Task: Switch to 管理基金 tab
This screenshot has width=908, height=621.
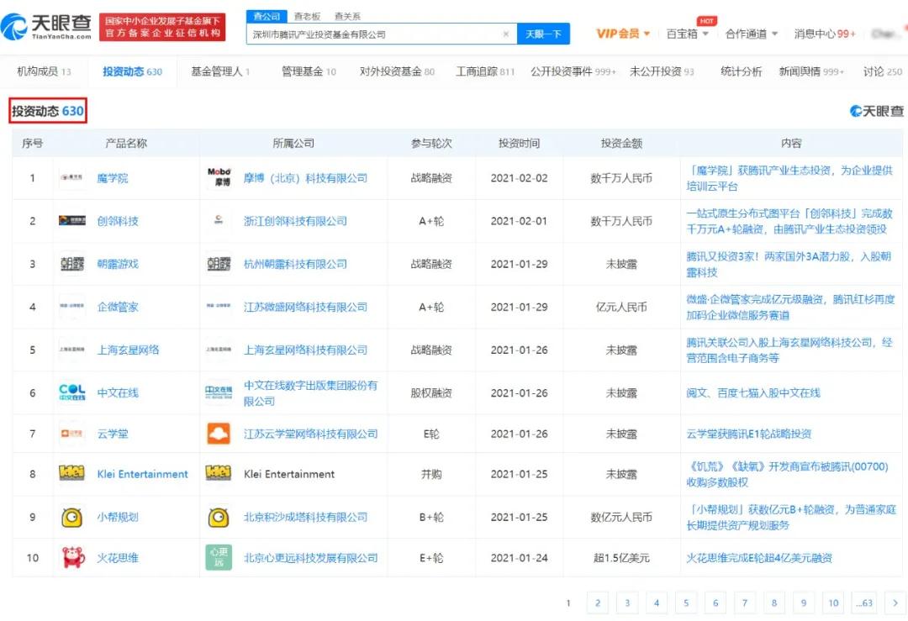Action: [309, 71]
